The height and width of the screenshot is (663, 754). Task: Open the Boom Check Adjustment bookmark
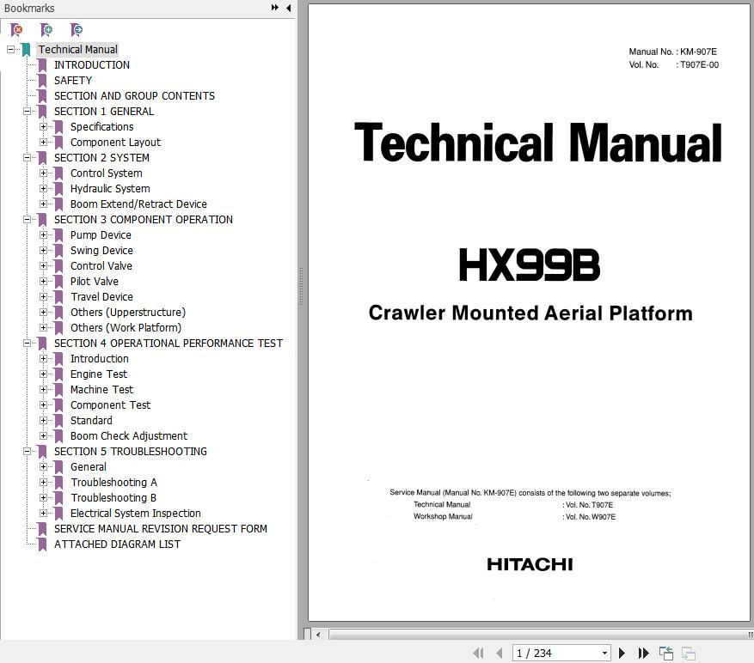click(129, 435)
